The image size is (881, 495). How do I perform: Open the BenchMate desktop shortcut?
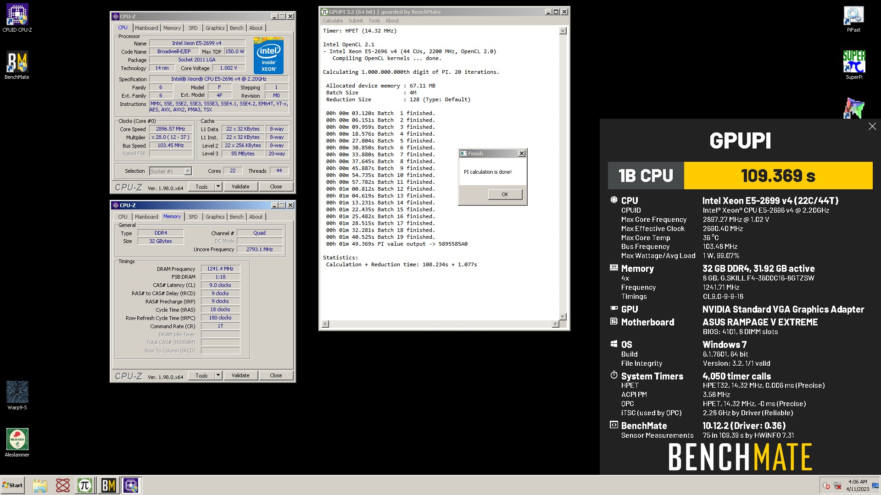click(x=17, y=66)
